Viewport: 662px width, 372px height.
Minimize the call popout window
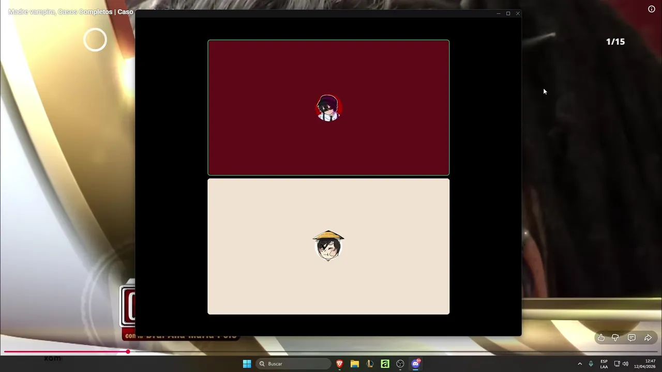click(x=499, y=13)
